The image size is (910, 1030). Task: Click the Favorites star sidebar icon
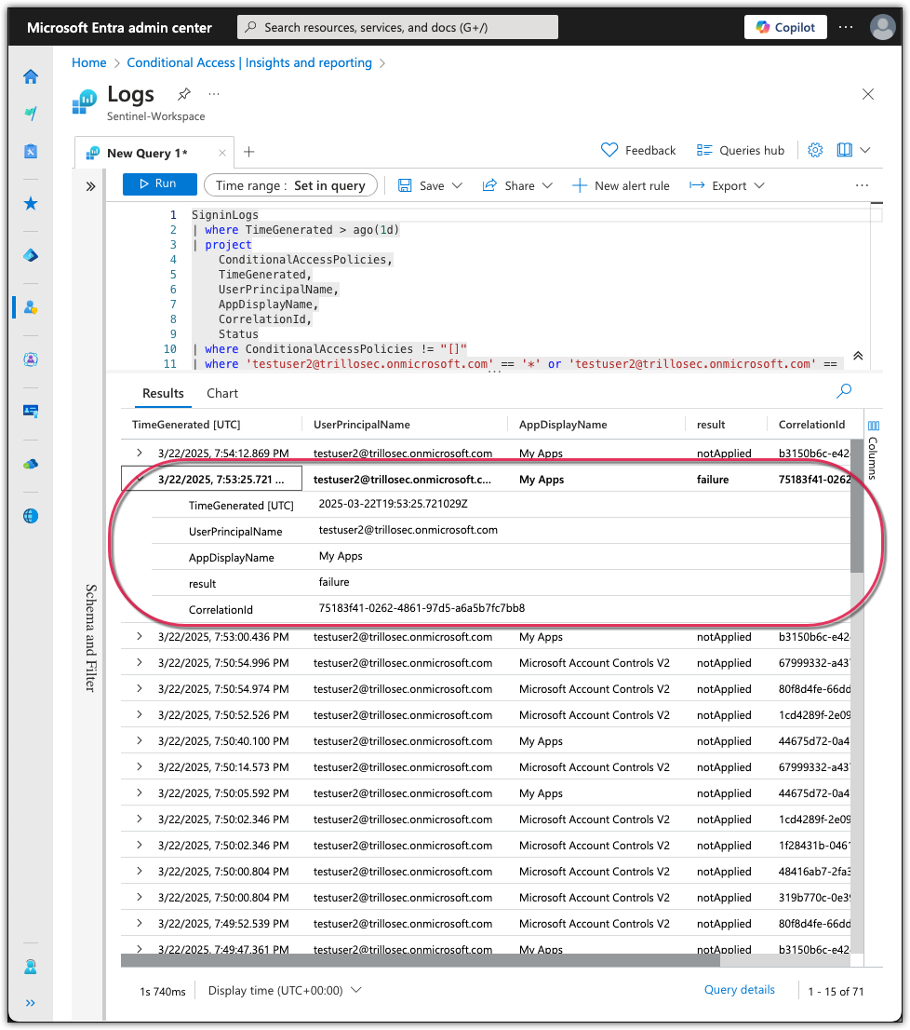click(30, 204)
